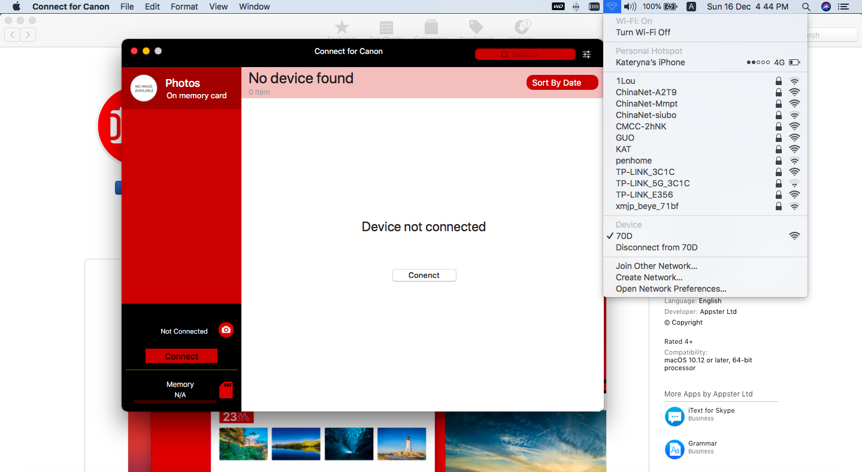Click the Grammar app icon
The width and height of the screenshot is (862, 472).
click(x=675, y=449)
